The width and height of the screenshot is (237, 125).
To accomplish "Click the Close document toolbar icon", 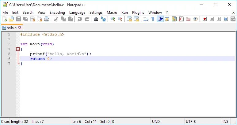I will [x=32, y=19].
